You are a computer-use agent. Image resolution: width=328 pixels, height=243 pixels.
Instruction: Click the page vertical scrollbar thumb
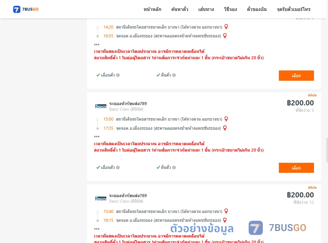pos(327,150)
